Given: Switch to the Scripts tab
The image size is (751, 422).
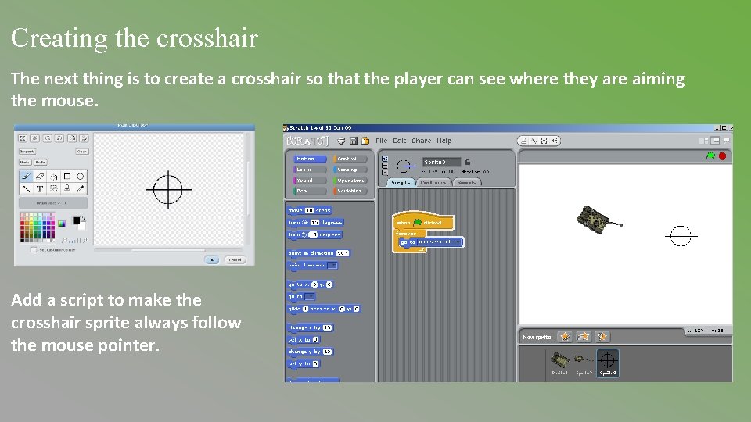Looking at the screenshot, I should (401, 182).
